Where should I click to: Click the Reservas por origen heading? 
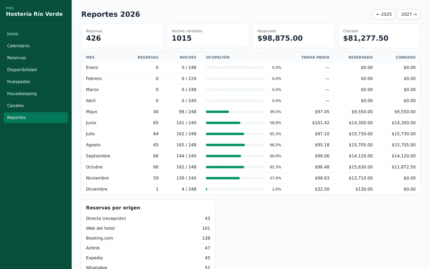point(113,208)
